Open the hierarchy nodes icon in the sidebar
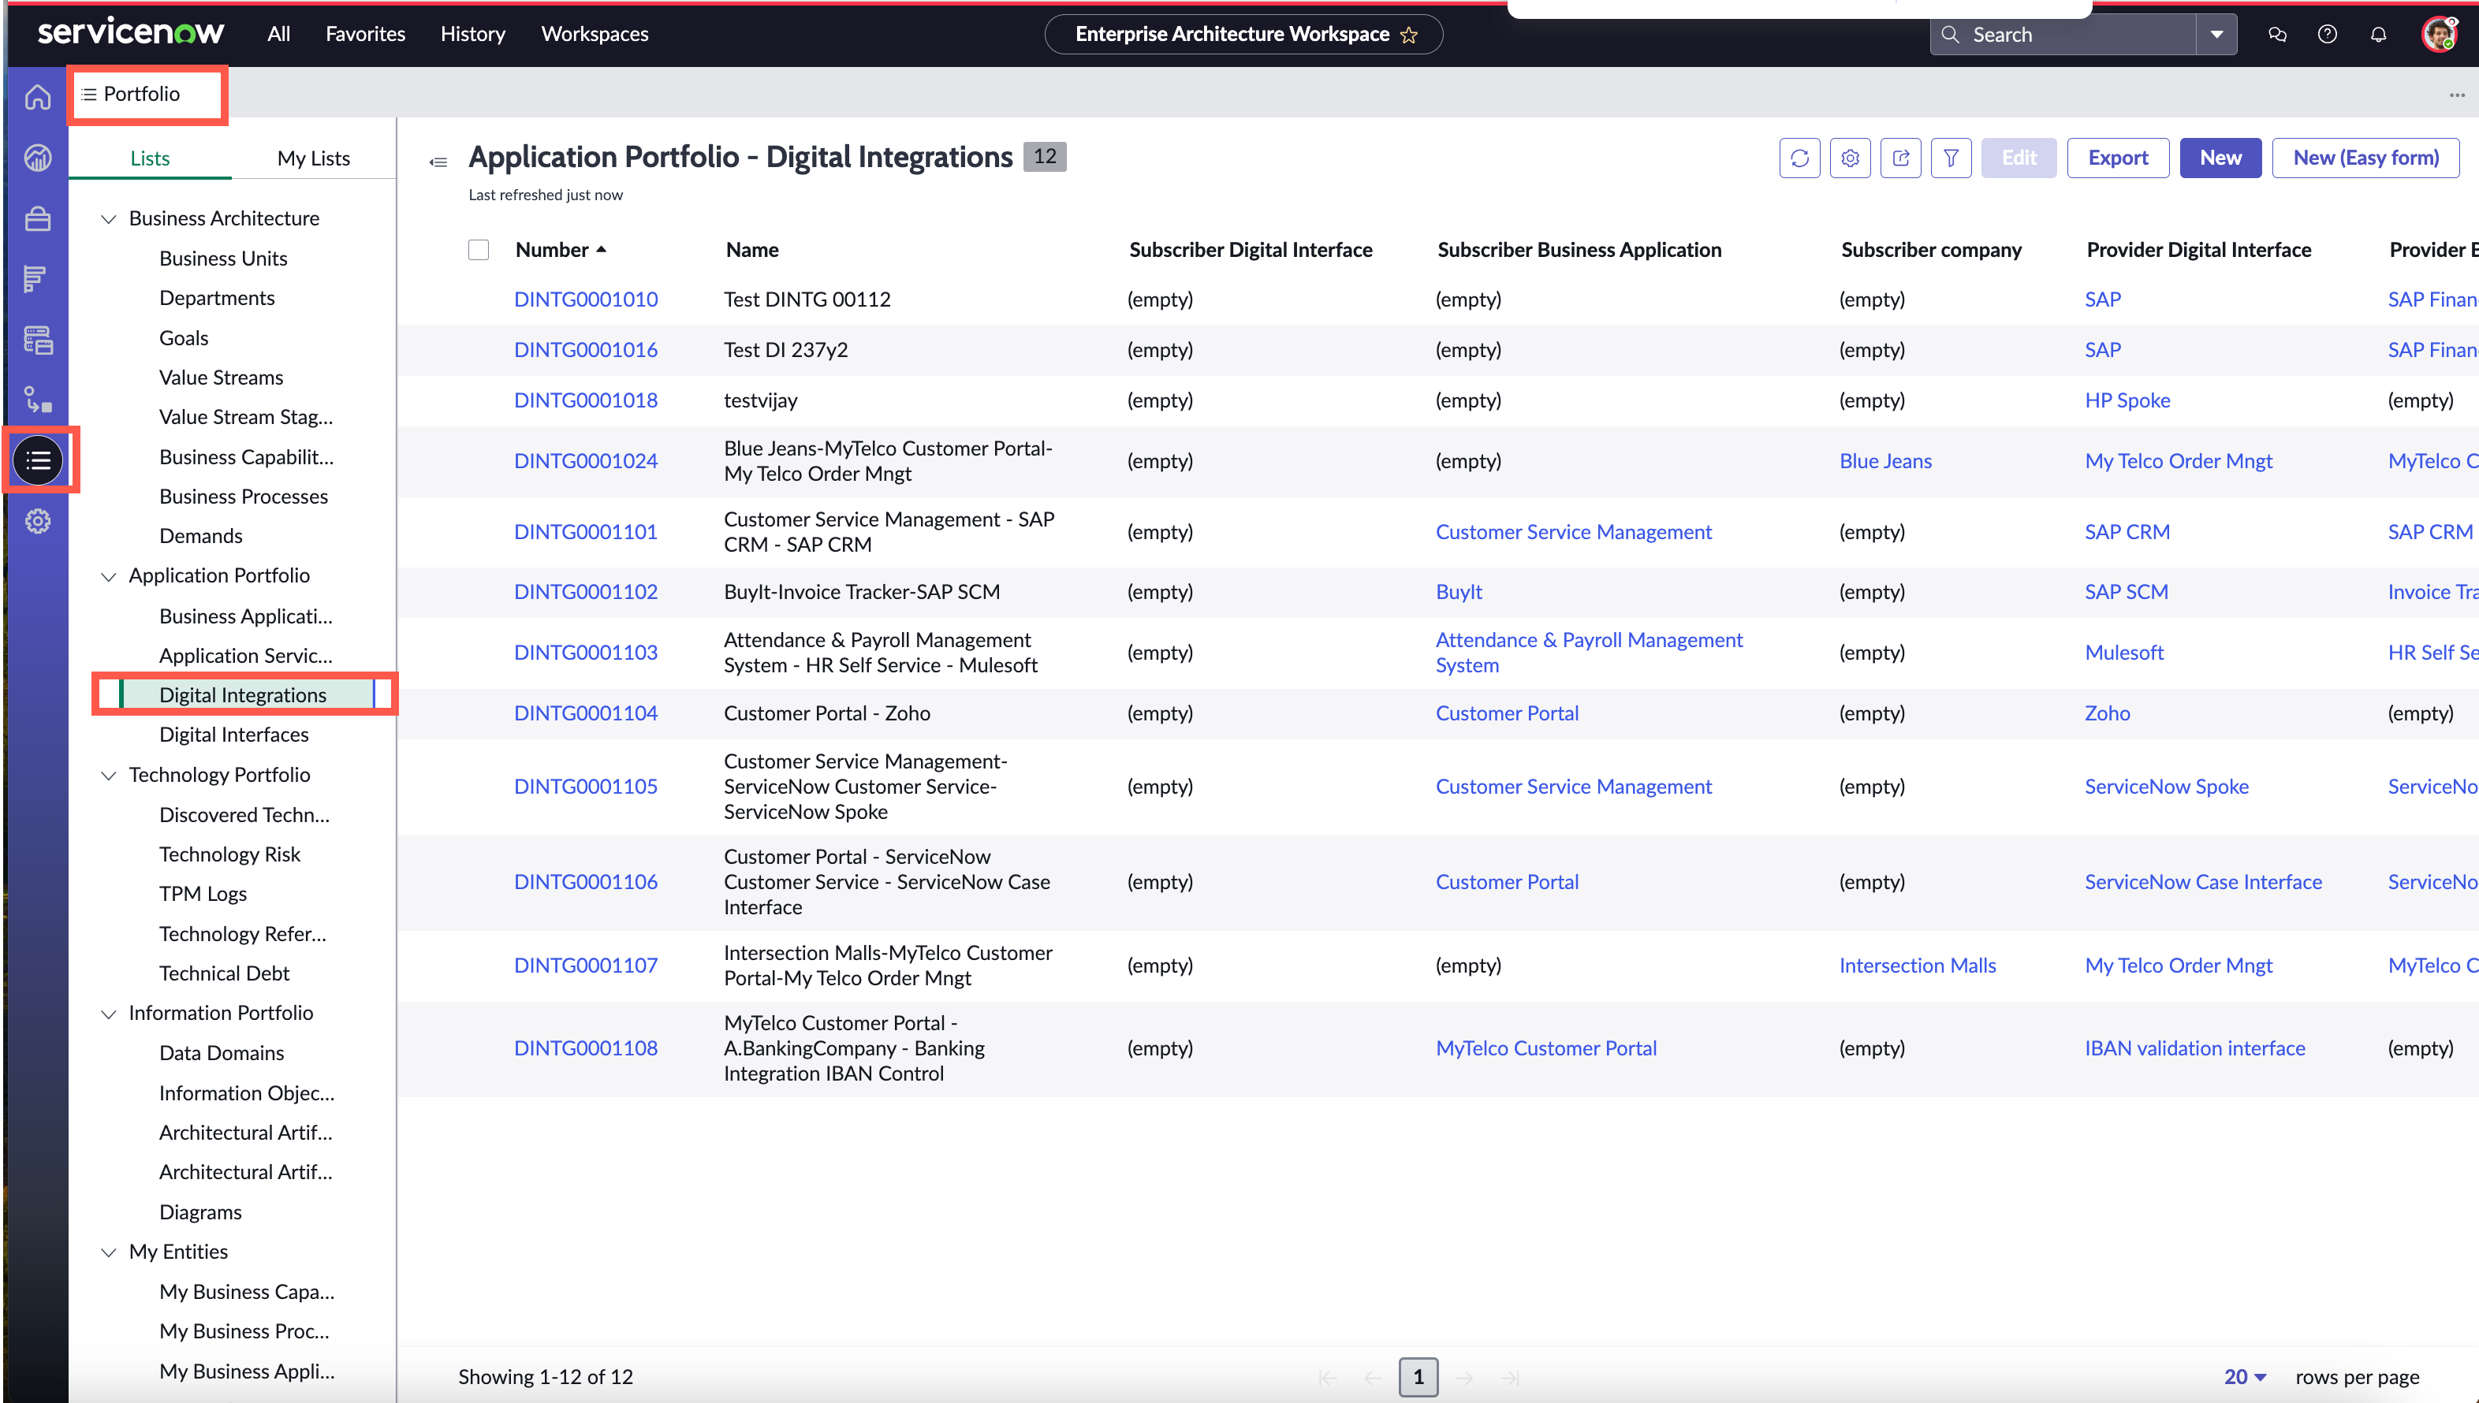2479x1403 pixels. tap(38, 400)
